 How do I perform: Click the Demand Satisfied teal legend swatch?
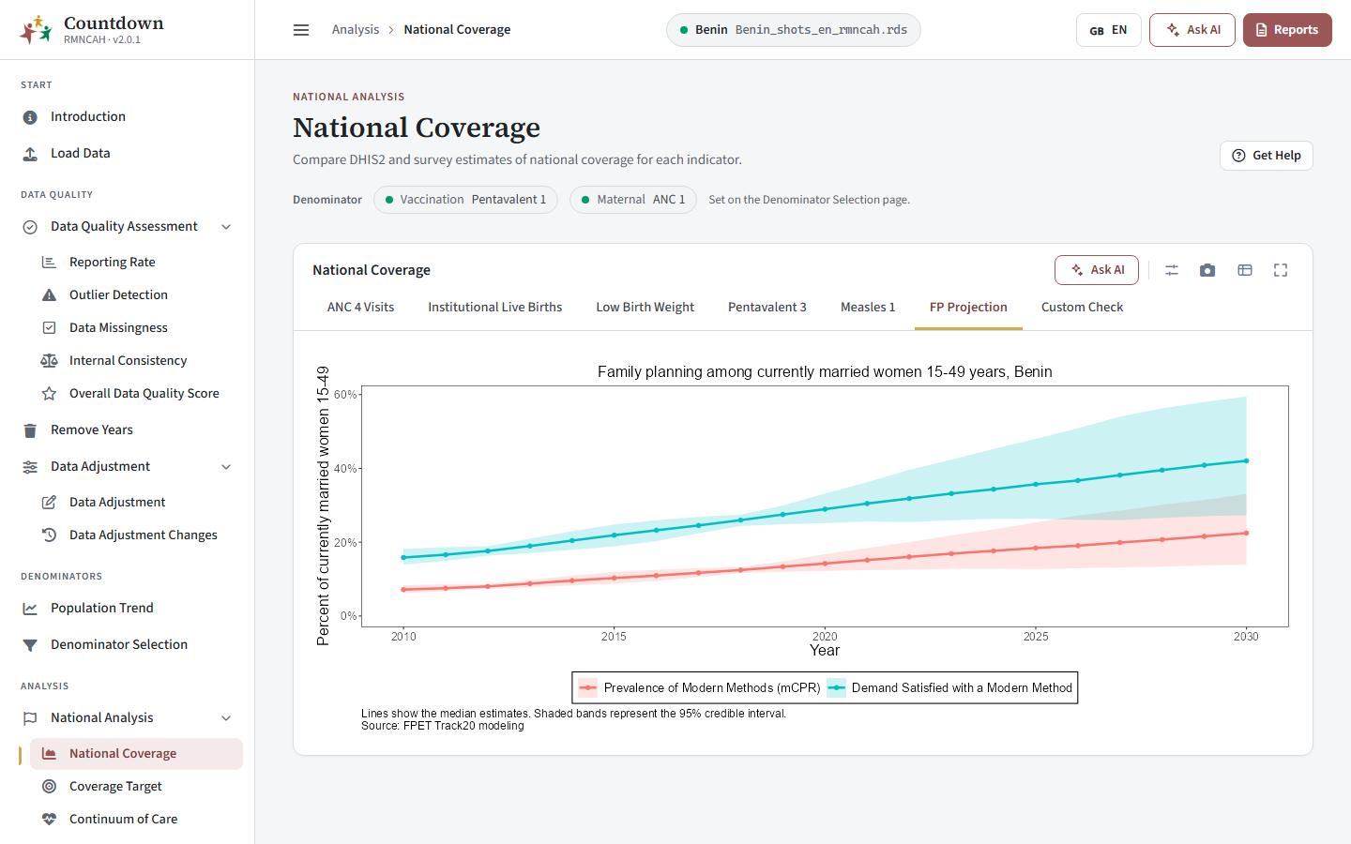pyautogui.click(x=836, y=688)
